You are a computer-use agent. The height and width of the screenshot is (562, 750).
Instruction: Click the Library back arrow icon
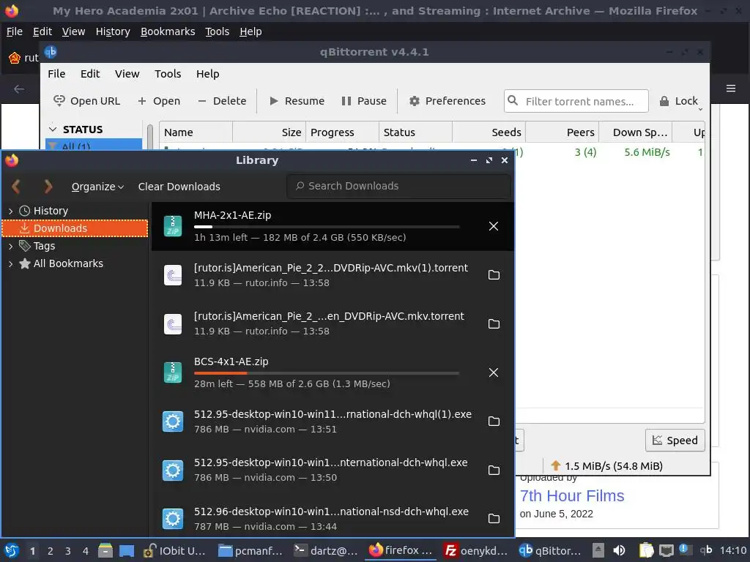point(16,187)
